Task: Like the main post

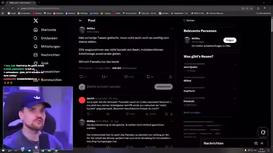Action: click(x=126, y=76)
